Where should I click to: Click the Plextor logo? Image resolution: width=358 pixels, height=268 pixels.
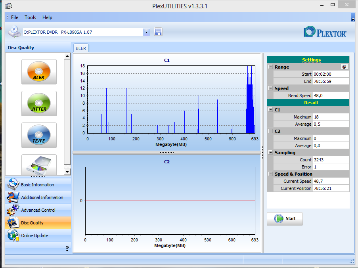coord(325,32)
